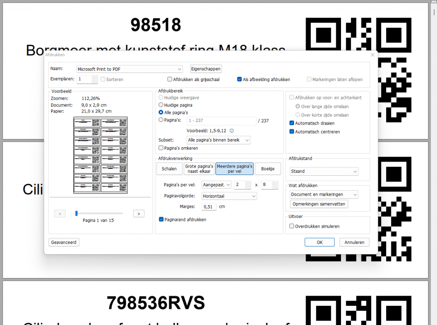The width and height of the screenshot is (437, 325).
Task: Open the printer Naam dropdown
Action: click(129, 69)
